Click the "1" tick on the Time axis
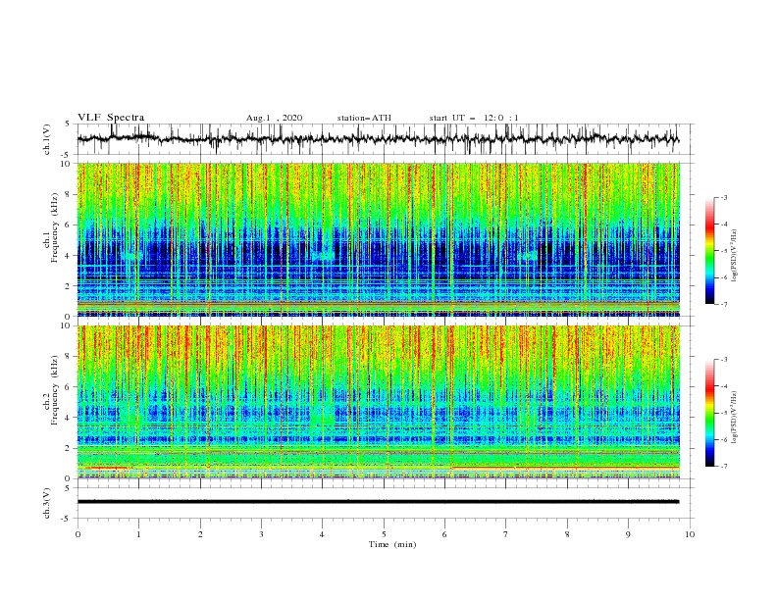 tap(138, 534)
